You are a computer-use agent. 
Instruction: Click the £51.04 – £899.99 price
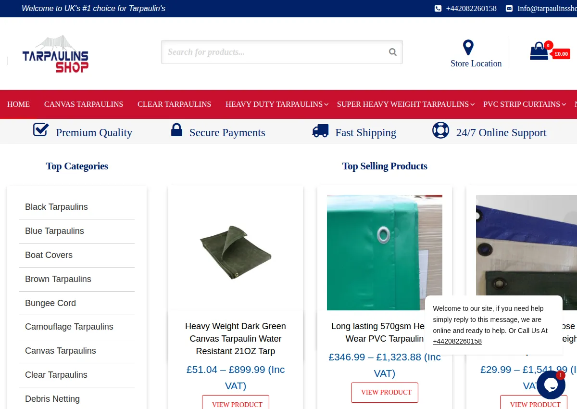[x=236, y=378]
